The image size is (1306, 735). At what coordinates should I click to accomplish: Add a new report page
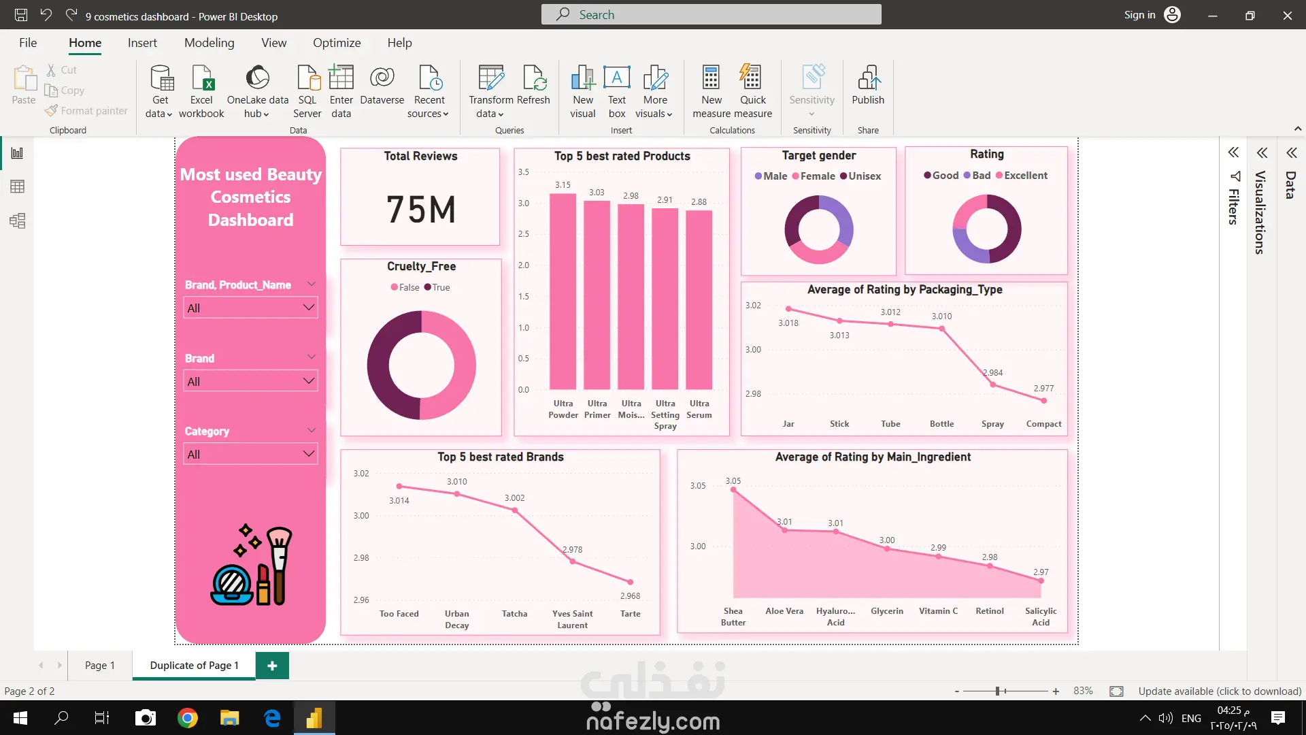[x=272, y=665]
